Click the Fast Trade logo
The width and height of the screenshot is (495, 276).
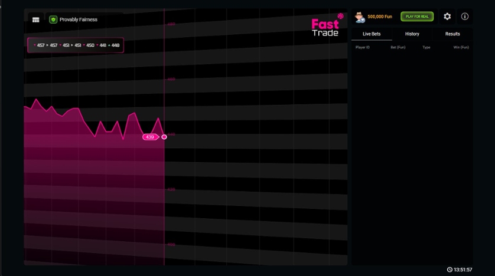pos(325,27)
